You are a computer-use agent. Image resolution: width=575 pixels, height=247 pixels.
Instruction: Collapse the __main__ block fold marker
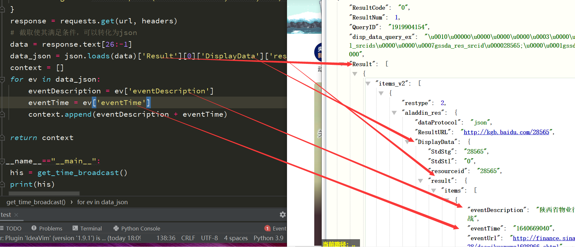click(2, 161)
